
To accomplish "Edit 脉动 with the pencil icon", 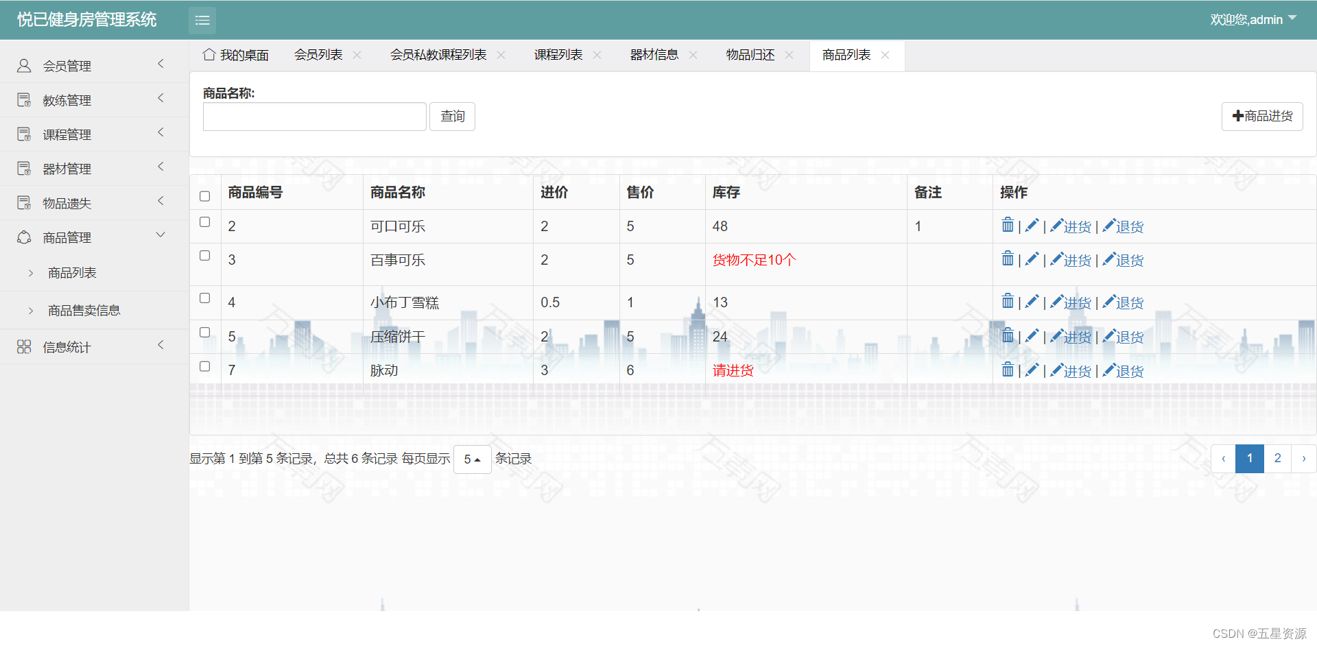I will pyautogui.click(x=1032, y=370).
